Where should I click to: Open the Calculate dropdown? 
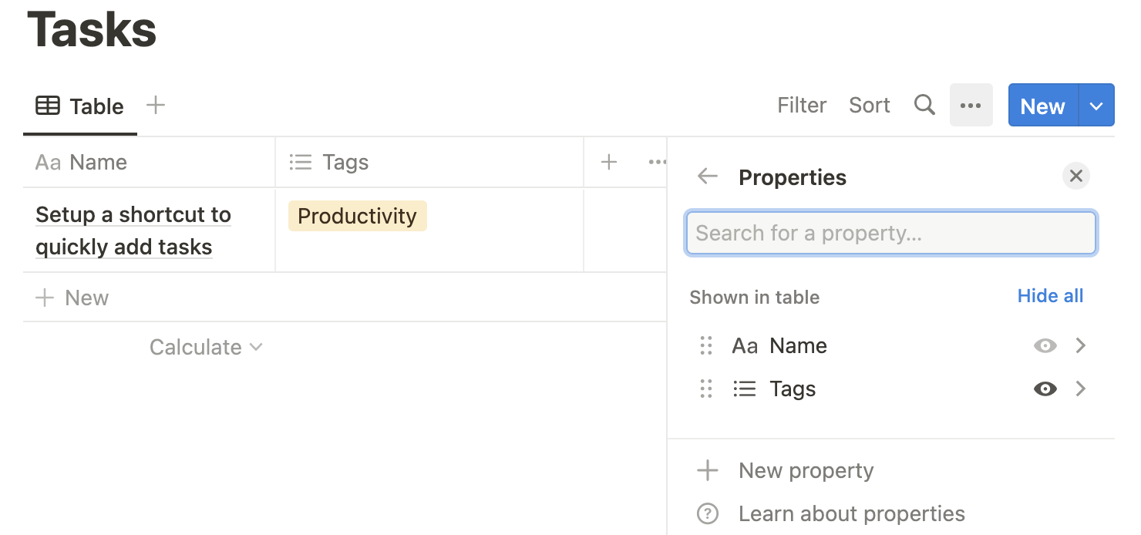(206, 347)
